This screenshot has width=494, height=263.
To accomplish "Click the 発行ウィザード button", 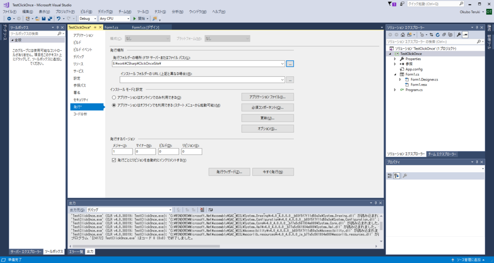I will (229, 172).
